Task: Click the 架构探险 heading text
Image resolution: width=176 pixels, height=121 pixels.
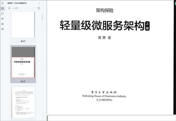Action: [x=105, y=10]
